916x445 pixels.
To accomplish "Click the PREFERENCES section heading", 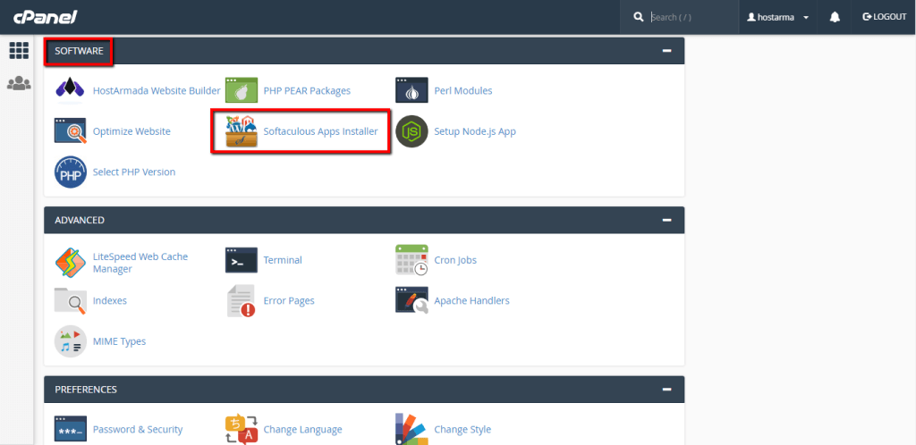I will coord(86,389).
